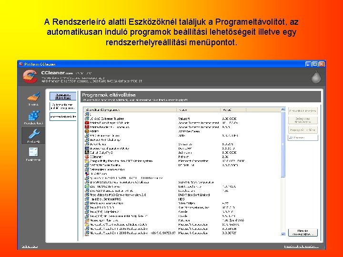This screenshot has width=343, height=257.
Task: Click the program list scrollbar down arrow
Action: (283, 234)
